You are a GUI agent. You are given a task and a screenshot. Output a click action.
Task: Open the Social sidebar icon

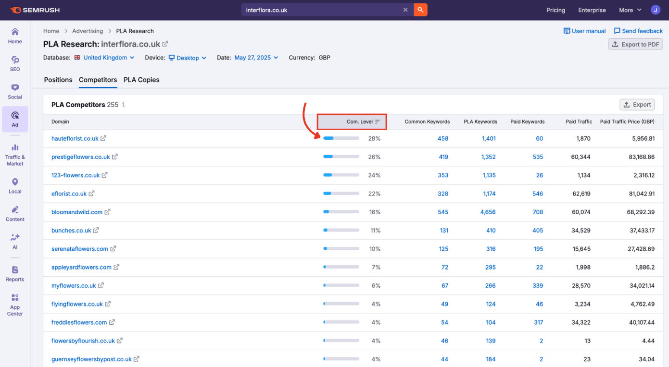(15, 91)
